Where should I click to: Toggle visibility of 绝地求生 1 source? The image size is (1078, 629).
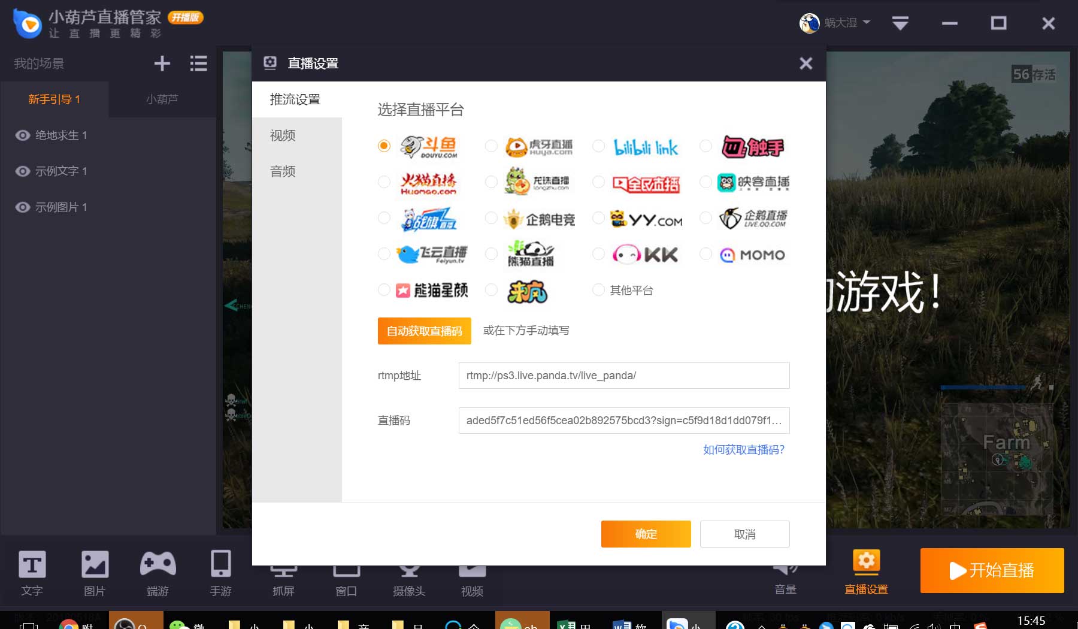22,135
